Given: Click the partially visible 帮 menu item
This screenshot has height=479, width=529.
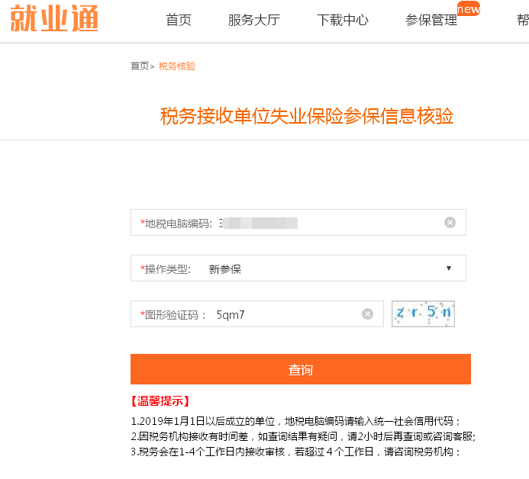Looking at the screenshot, I should click(523, 21).
